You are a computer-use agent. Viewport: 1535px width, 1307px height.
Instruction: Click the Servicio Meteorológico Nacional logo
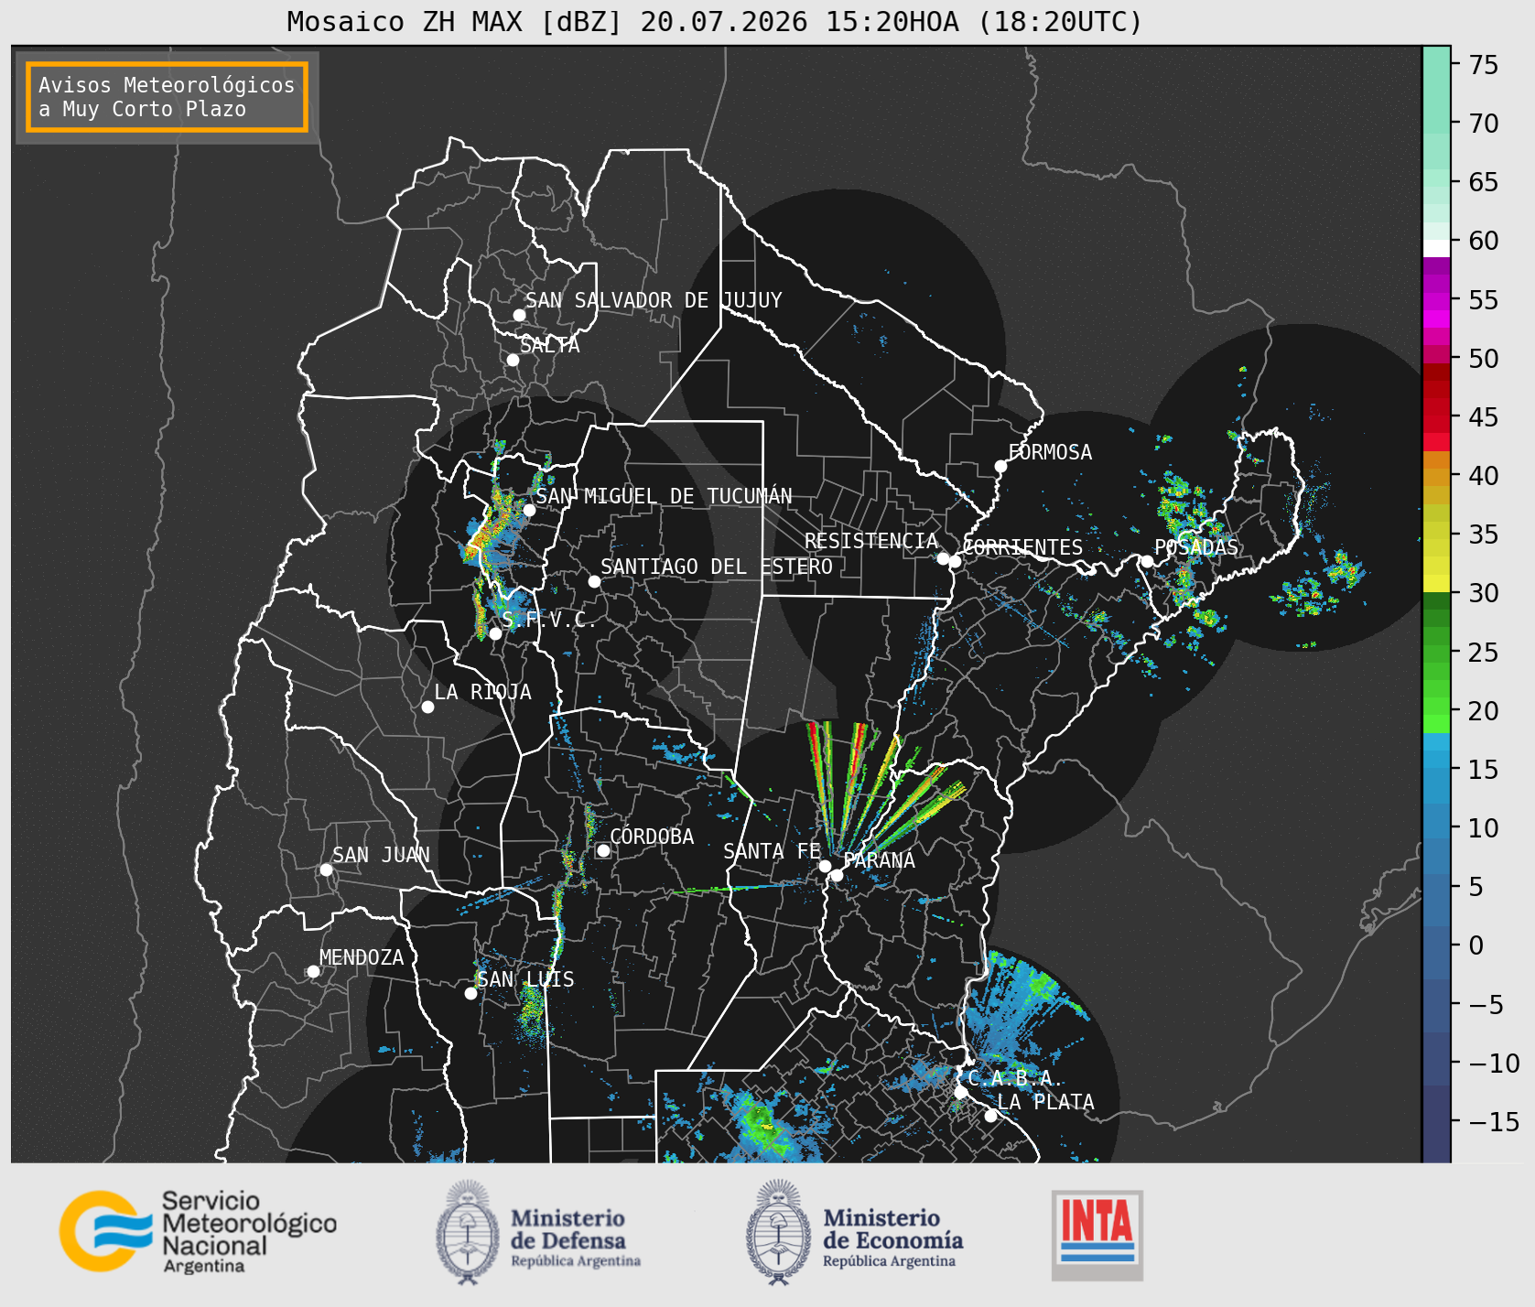tap(199, 1231)
